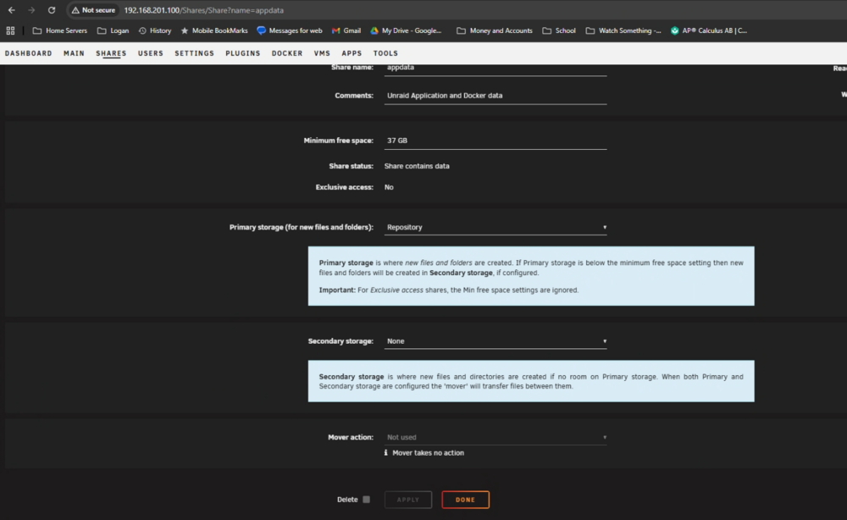
Task: Click the browser forward arrow
Action: click(31, 10)
